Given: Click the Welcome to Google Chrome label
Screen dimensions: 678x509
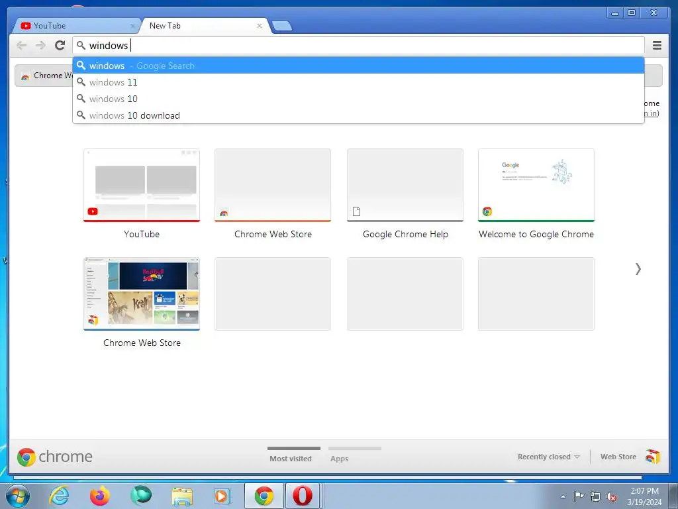Looking at the screenshot, I should (536, 234).
